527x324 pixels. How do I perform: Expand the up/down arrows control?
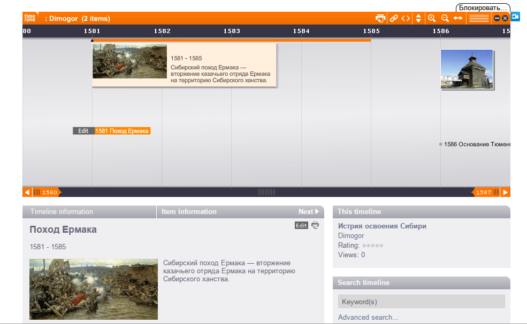(418, 18)
